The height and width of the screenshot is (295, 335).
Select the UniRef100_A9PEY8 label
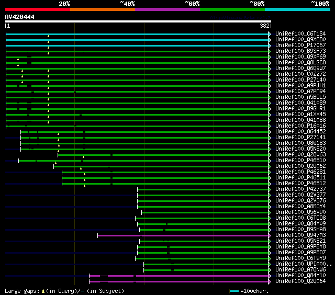[x=300, y=247]
